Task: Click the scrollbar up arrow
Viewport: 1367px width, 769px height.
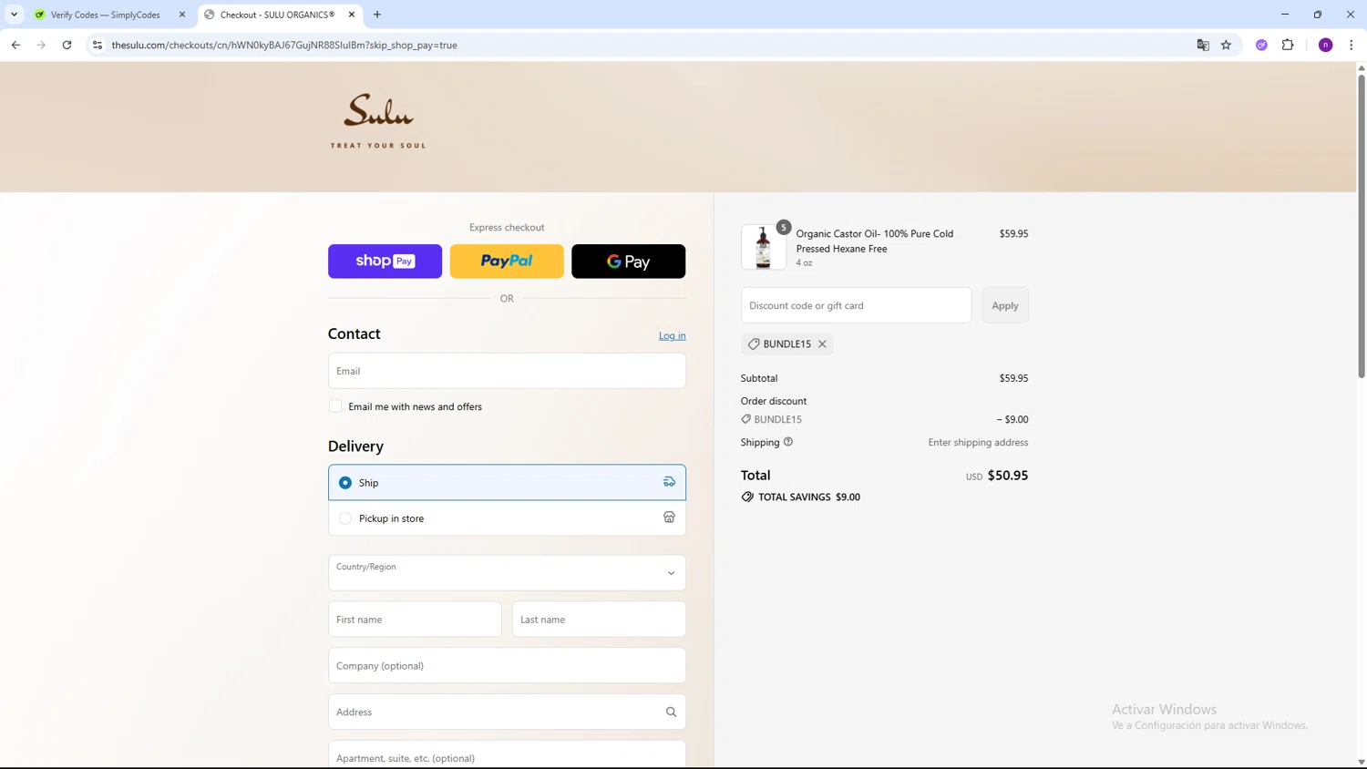Action: point(1362,67)
